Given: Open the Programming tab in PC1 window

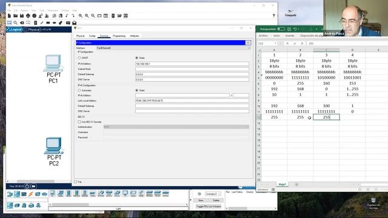Looking at the screenshot, I should point(119,36).
